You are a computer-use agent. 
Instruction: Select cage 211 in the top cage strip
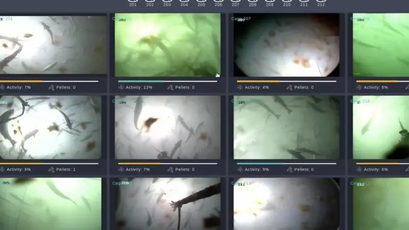304,3
